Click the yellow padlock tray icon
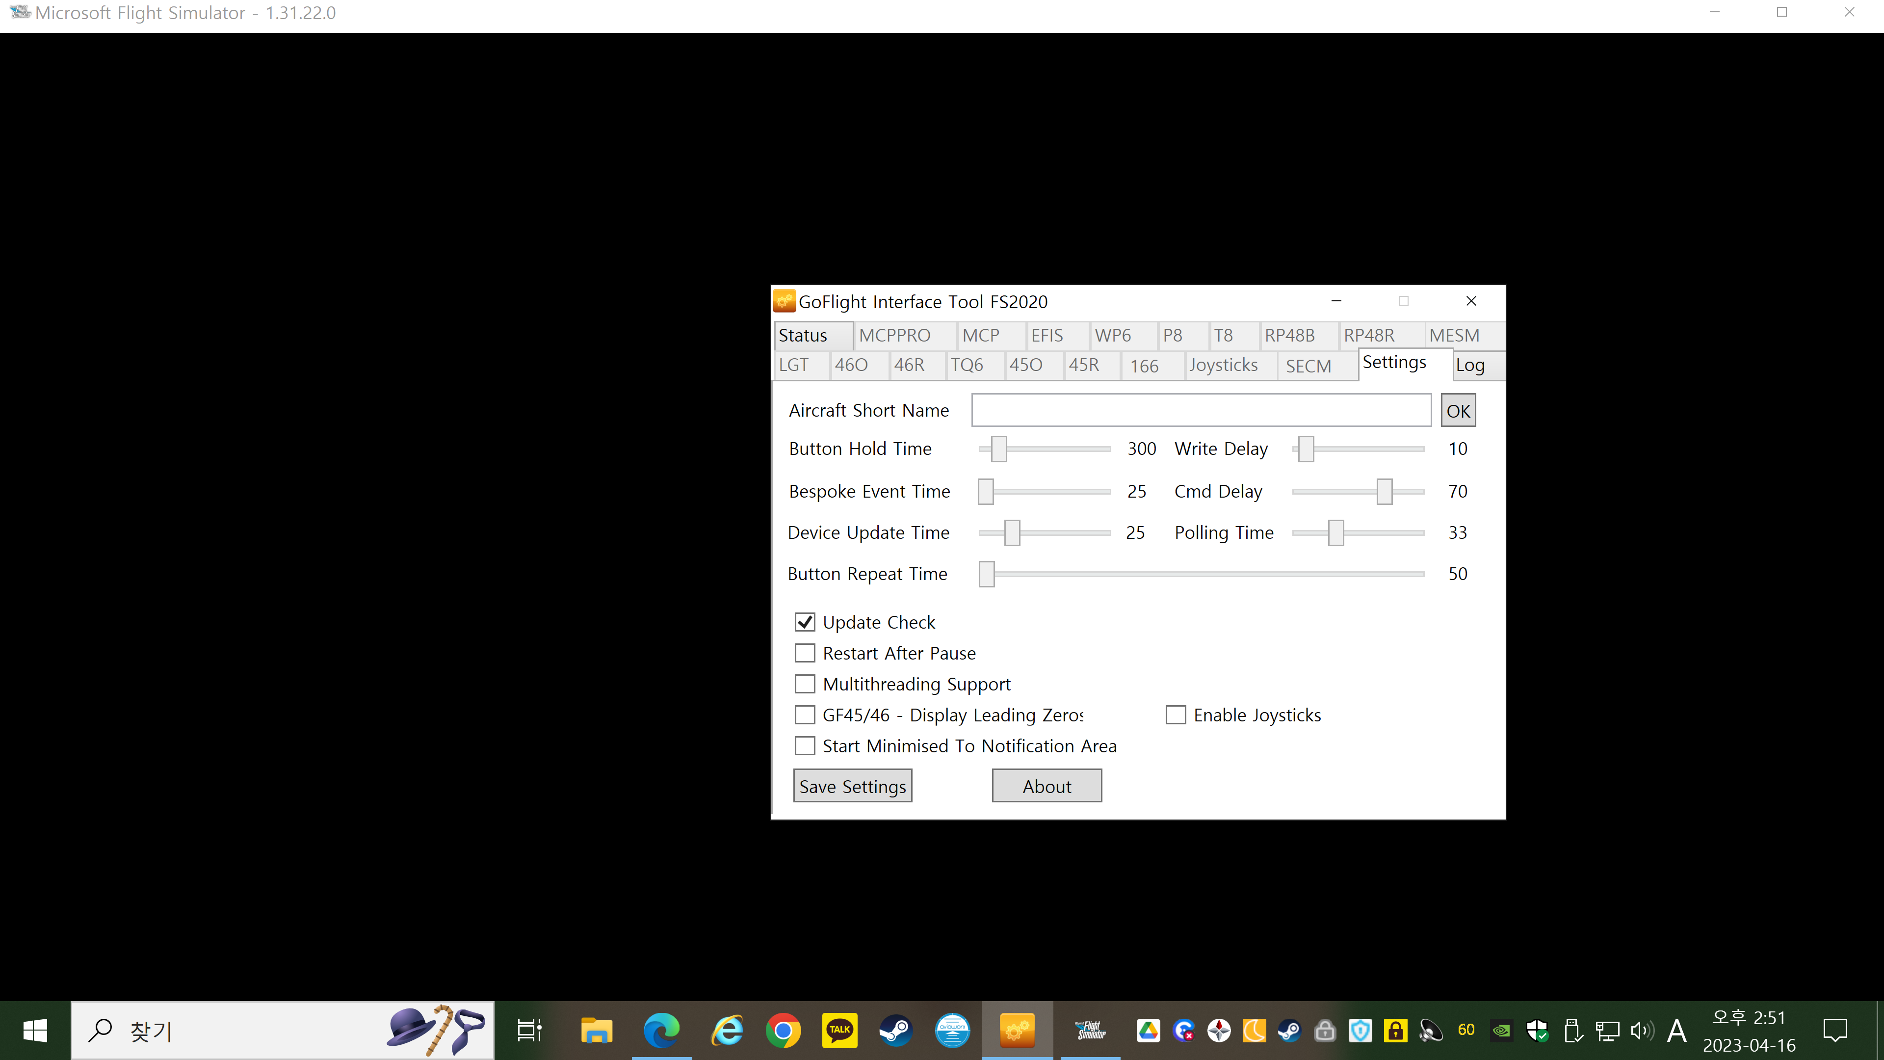The width and height of the screenshot is (1884, 1060). click(x=1395, y=1031)
